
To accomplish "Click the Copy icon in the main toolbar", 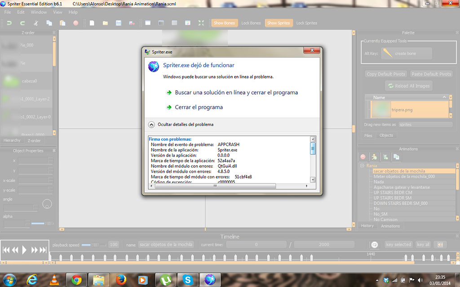I will pyautogui.click(x=49, y=23).
